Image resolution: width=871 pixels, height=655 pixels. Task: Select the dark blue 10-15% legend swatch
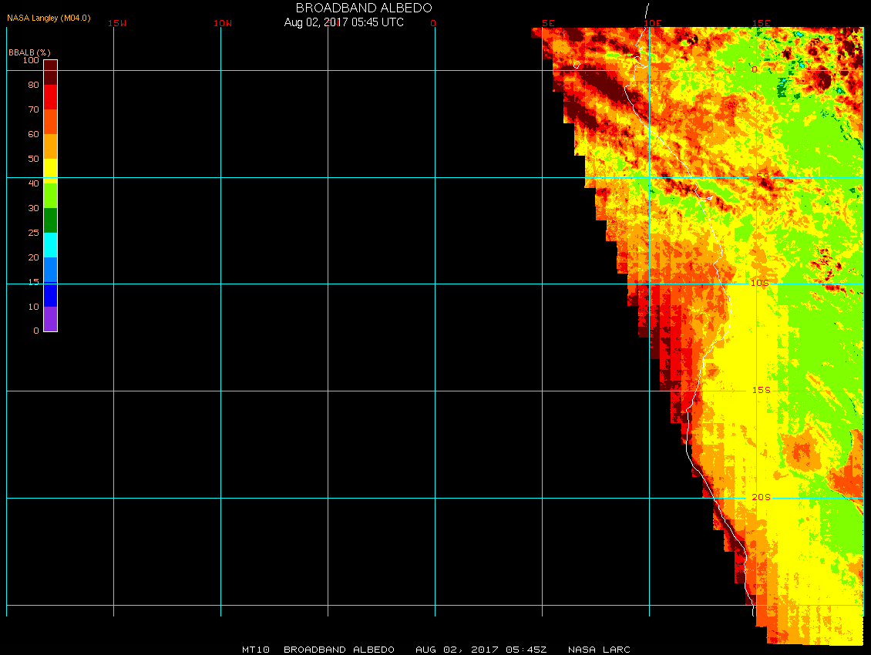click(51, 294)
